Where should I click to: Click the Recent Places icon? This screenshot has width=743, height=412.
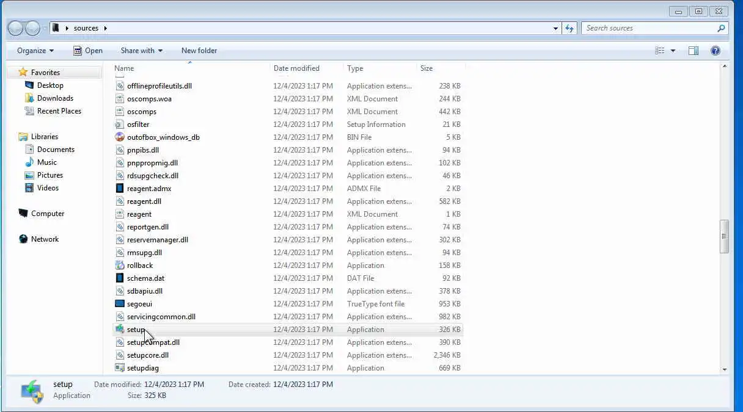(x=29, y=111)
